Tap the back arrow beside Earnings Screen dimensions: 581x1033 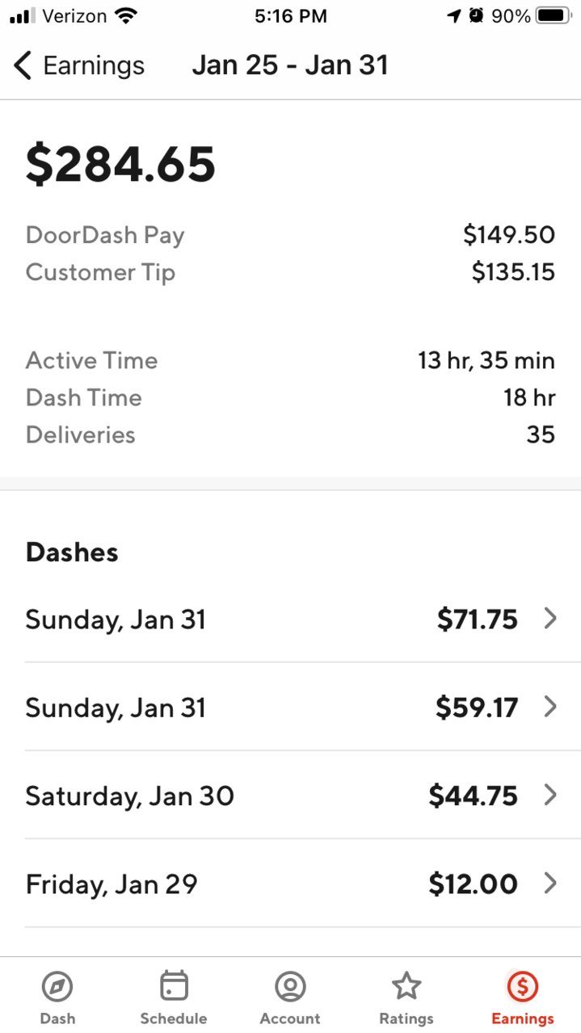point(23,65)
